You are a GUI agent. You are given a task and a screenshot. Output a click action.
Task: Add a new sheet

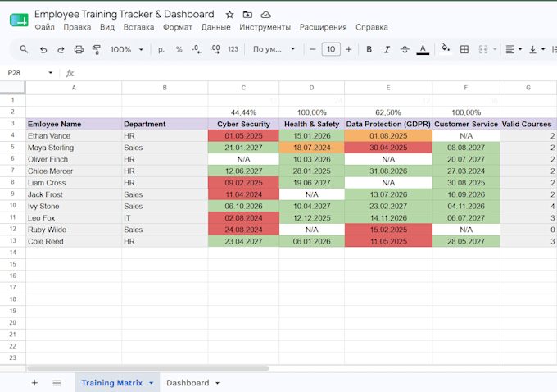(x=34, y=383)
